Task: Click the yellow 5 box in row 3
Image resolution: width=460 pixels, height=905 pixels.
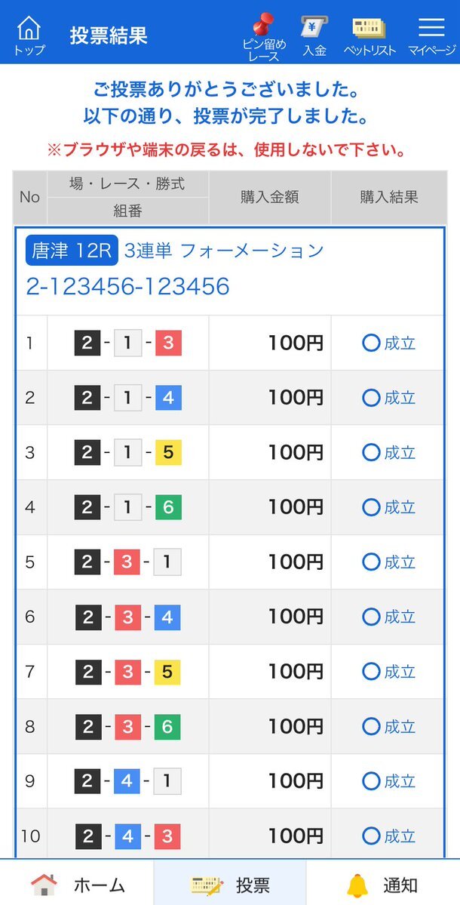Action: pos(167,453)
